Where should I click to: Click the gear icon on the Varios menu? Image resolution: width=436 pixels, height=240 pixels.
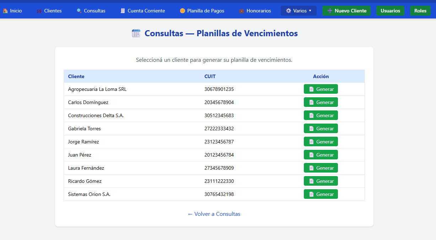[289, 10]
